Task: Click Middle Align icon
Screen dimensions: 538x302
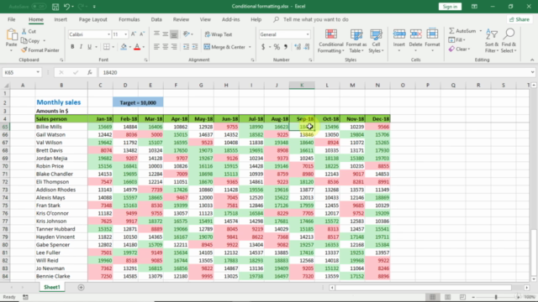Action: point(166,34)
